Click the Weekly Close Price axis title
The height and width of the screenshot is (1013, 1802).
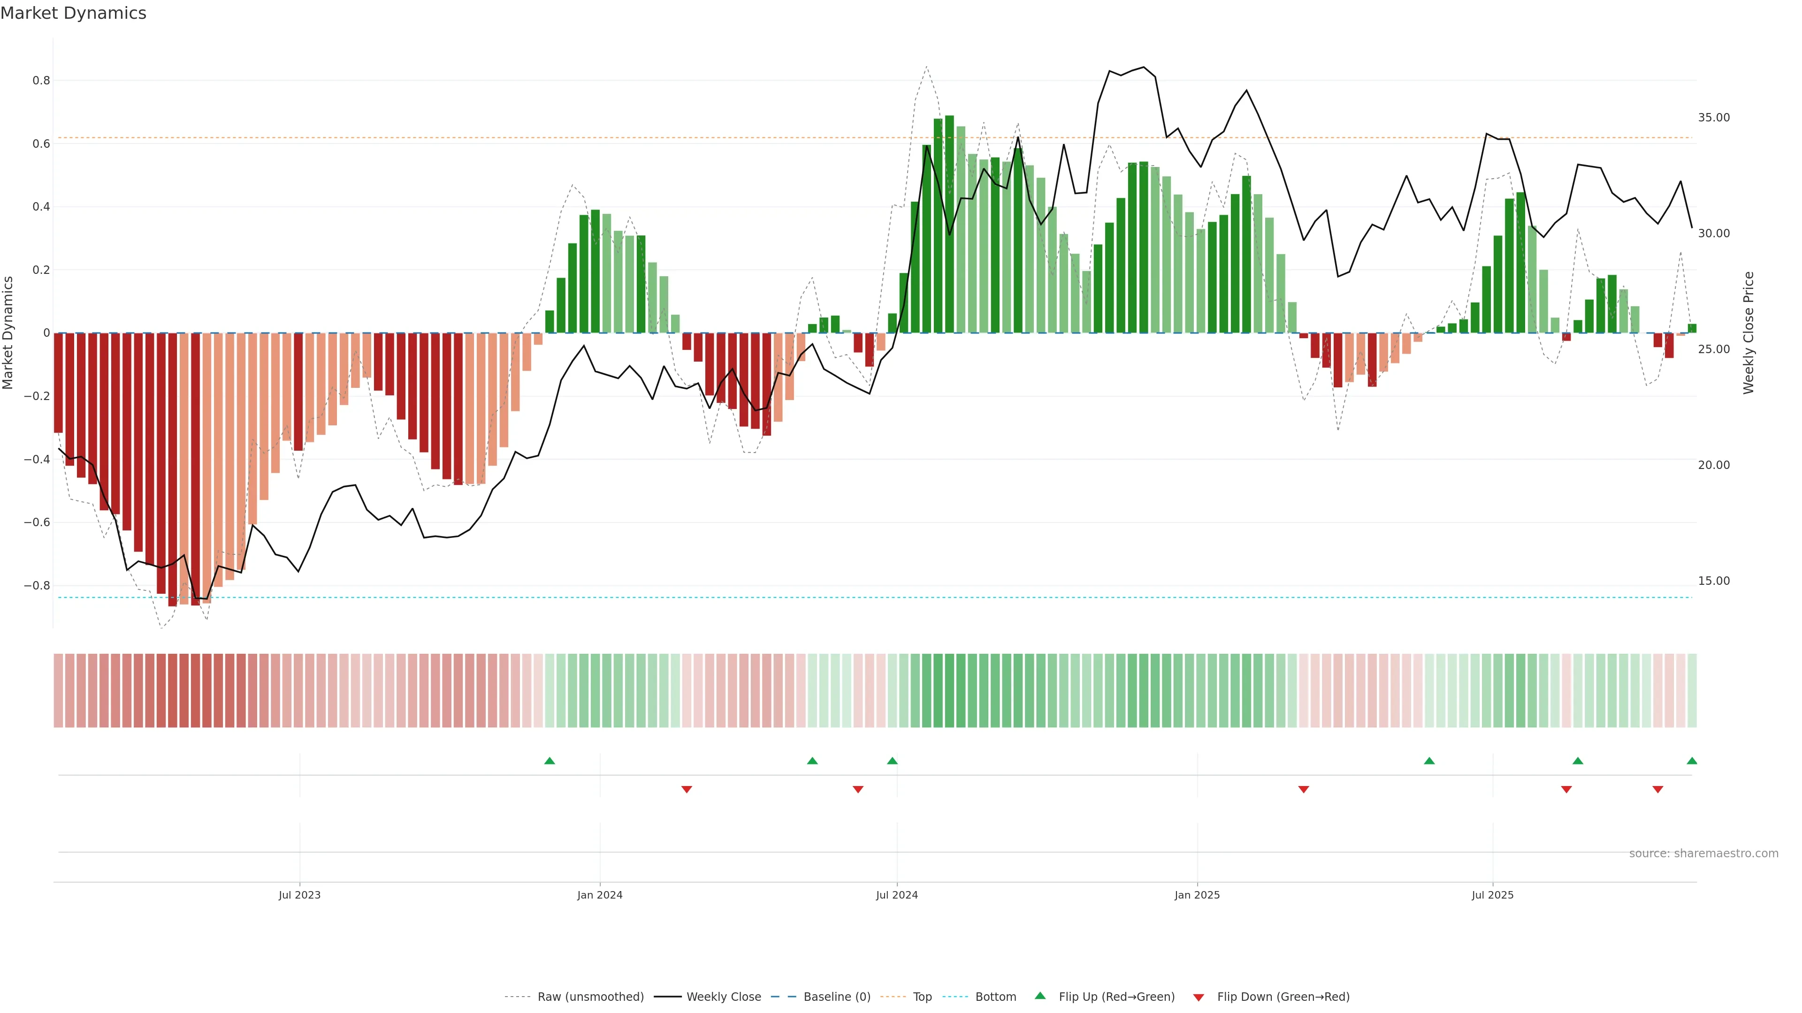[1748, 333]
